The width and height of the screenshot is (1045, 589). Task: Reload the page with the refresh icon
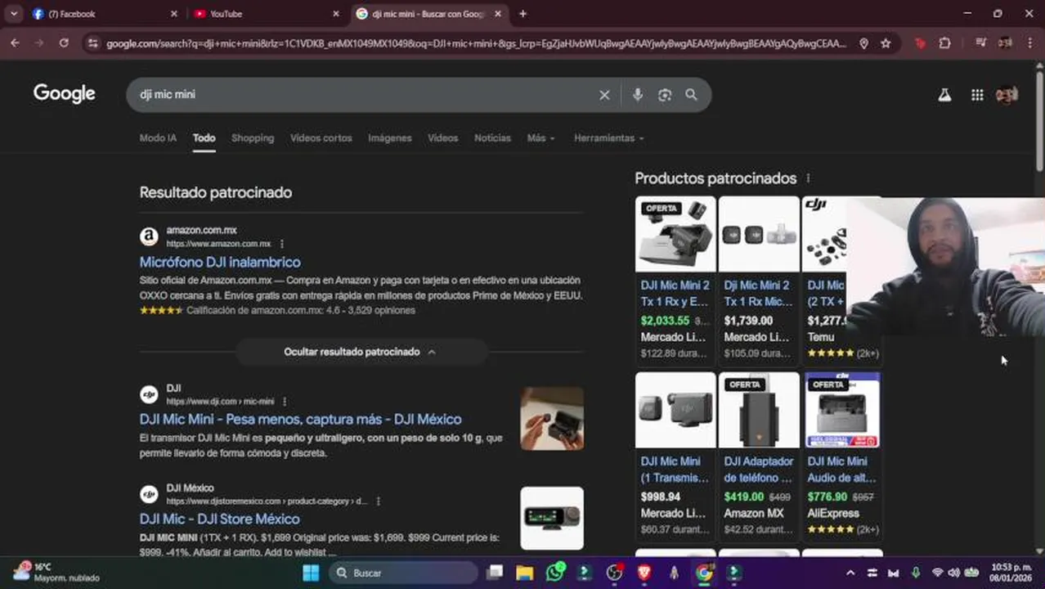click(x=64, y=43)
